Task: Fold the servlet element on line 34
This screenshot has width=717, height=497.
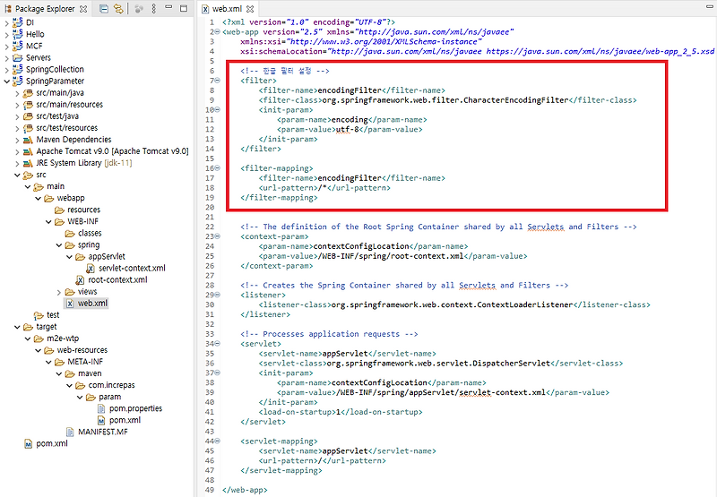Action: (x=218, y=344)
